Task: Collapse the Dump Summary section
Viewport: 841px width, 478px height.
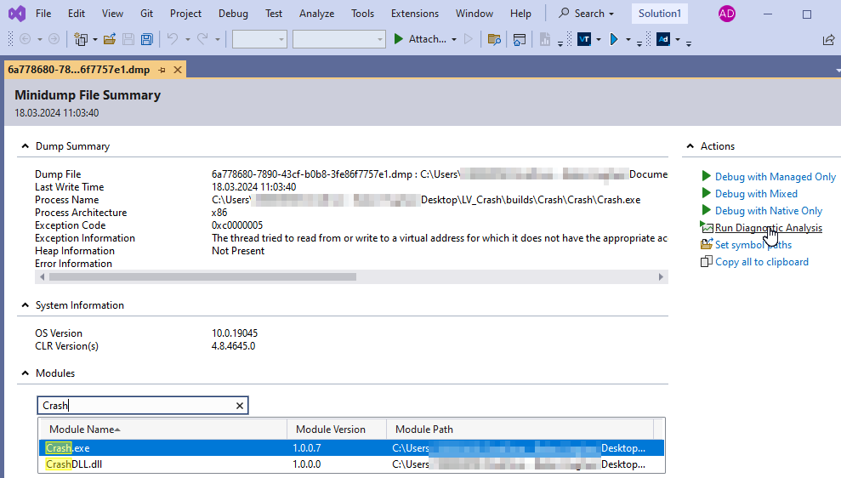Action: 24,146
